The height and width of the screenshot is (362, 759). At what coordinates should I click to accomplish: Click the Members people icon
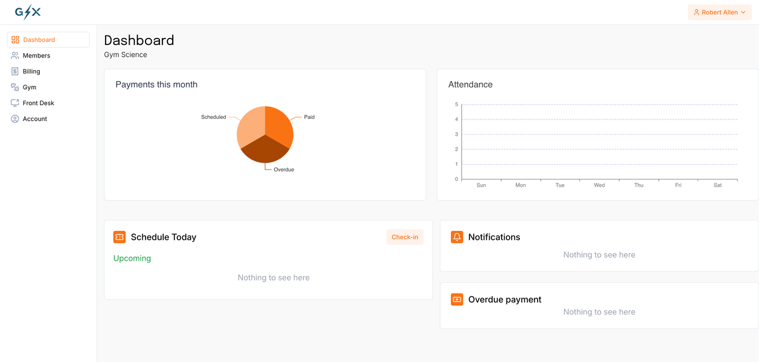[15, 56]
